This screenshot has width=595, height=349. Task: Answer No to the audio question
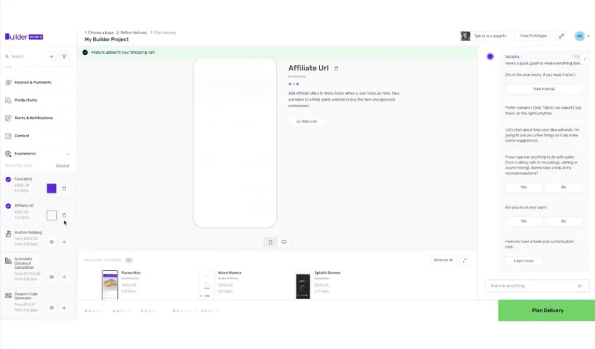click(x=563, y=187)
